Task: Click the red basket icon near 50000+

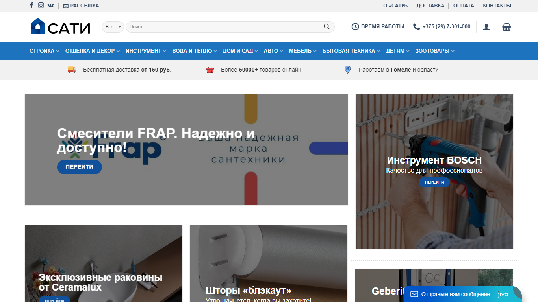Action: pos(210,70)
